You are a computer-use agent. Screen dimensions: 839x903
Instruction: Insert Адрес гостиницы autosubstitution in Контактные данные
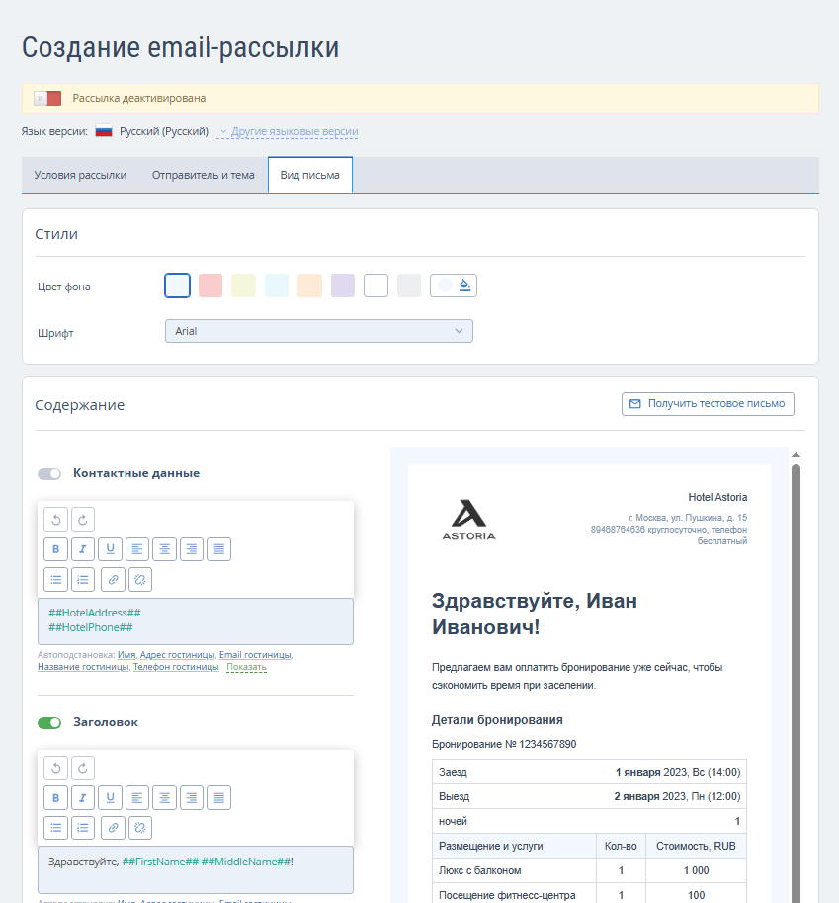pyautogui.click(x=178, y=655)
